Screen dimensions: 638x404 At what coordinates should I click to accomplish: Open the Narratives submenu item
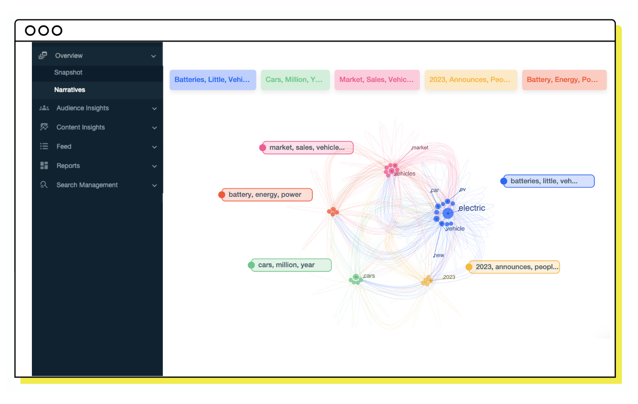pos(70,90)
